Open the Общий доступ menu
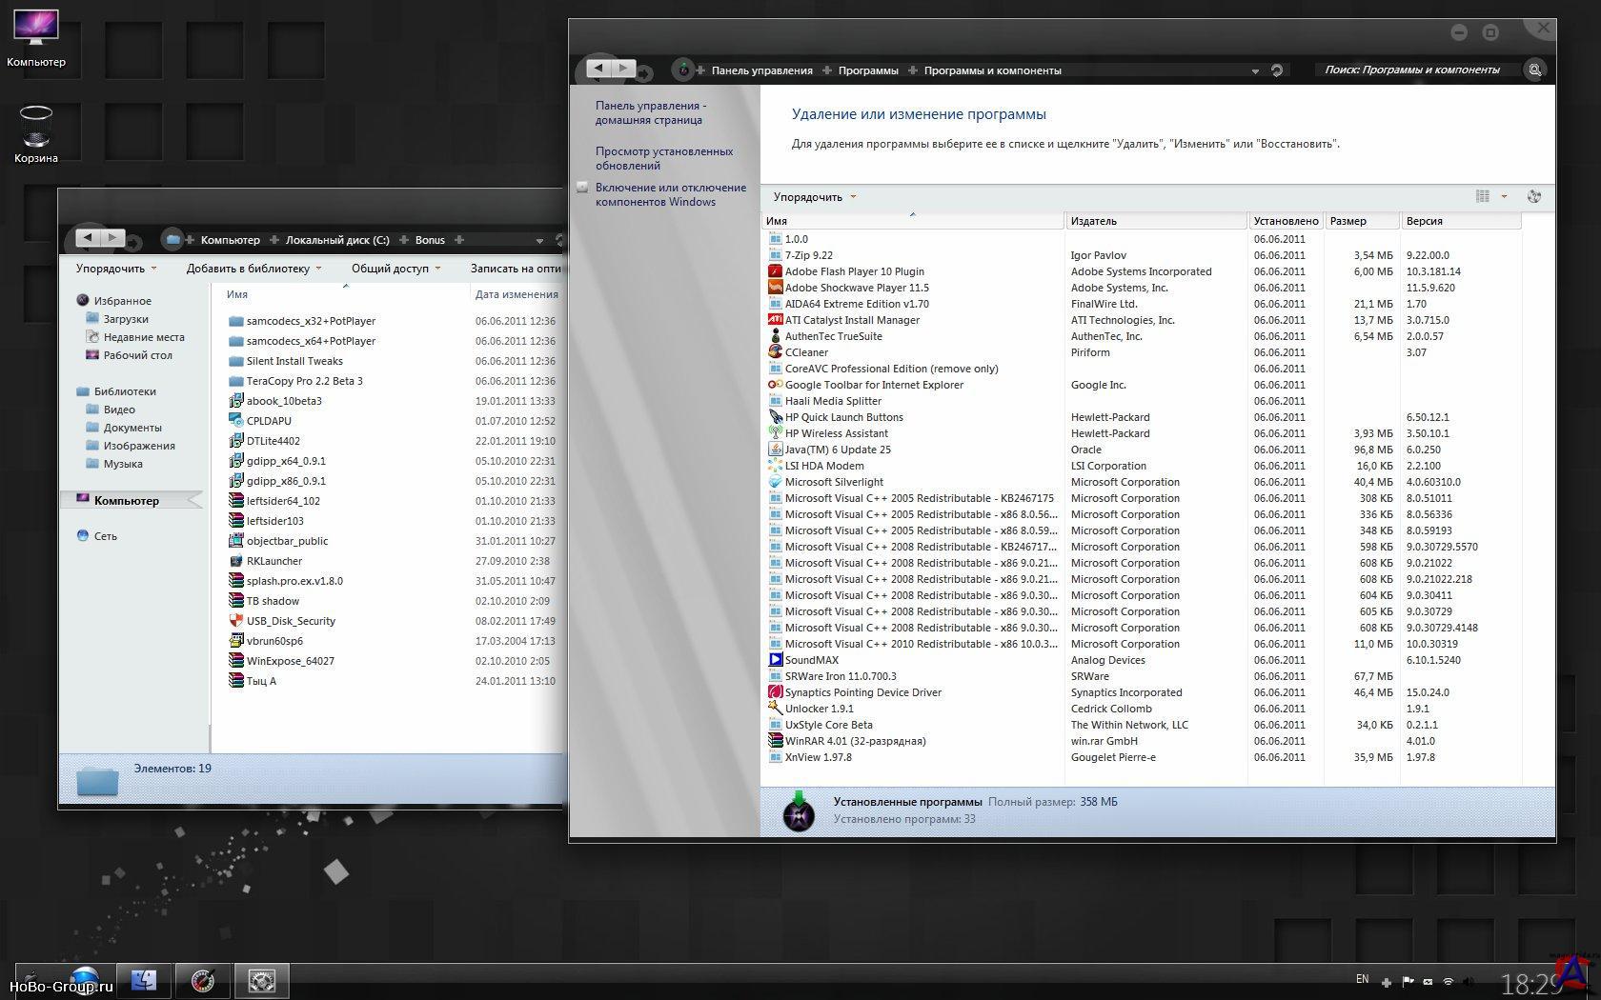Screen dimensions: 1601x1000 click(395, 269)
